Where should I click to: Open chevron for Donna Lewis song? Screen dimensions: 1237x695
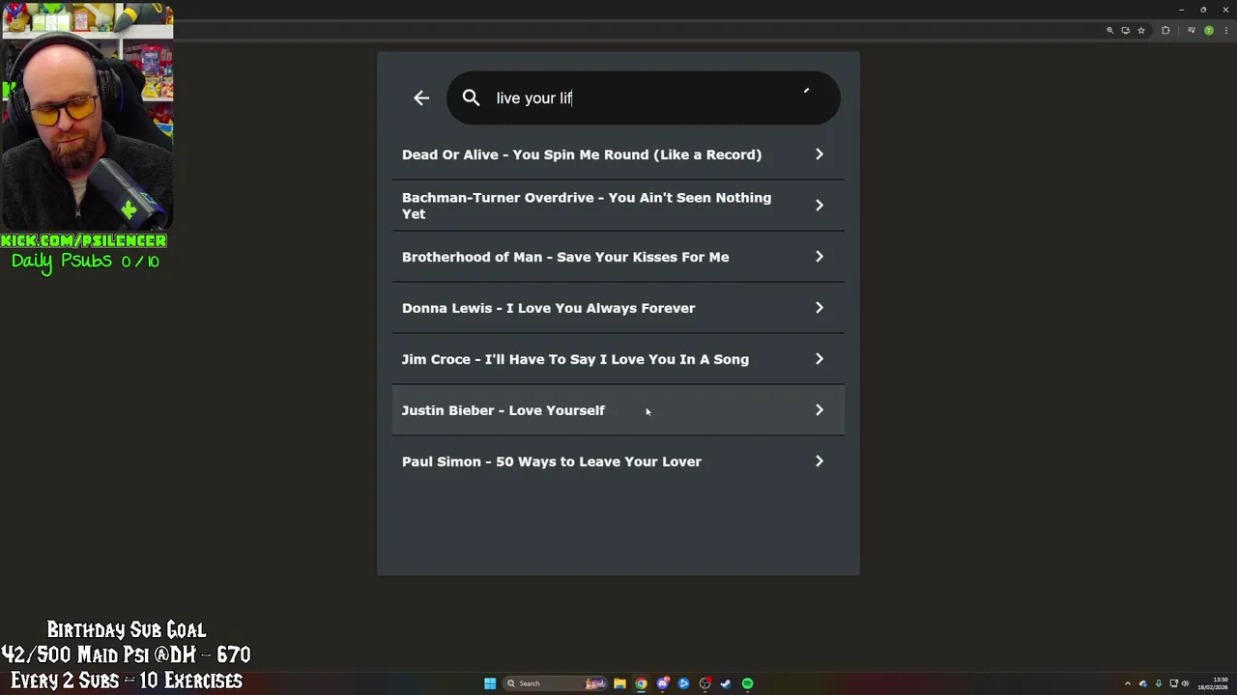[x=820, y=308]
